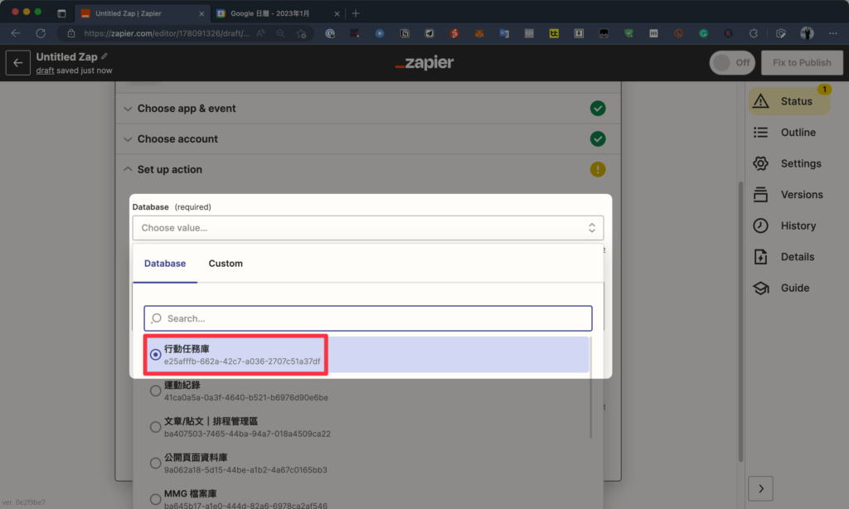The width and height of the screenshot is (849, 509).
Task: Open the History sidebar label
Action: click(798, 225)
